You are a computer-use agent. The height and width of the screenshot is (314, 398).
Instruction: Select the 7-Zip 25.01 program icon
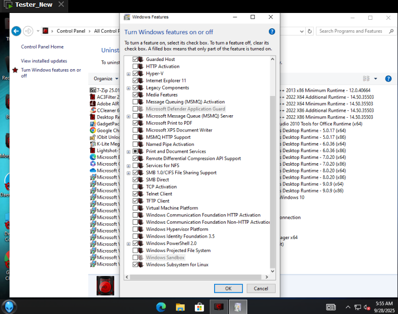tap(93, 90)
